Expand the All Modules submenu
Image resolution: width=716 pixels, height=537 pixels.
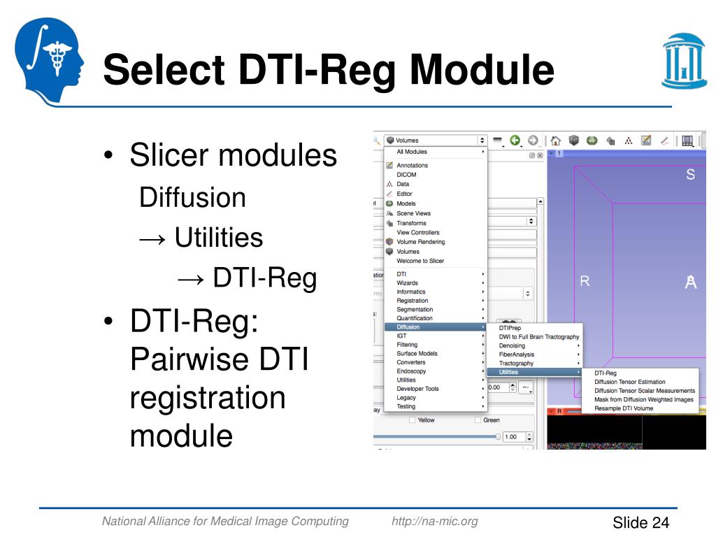436,152
